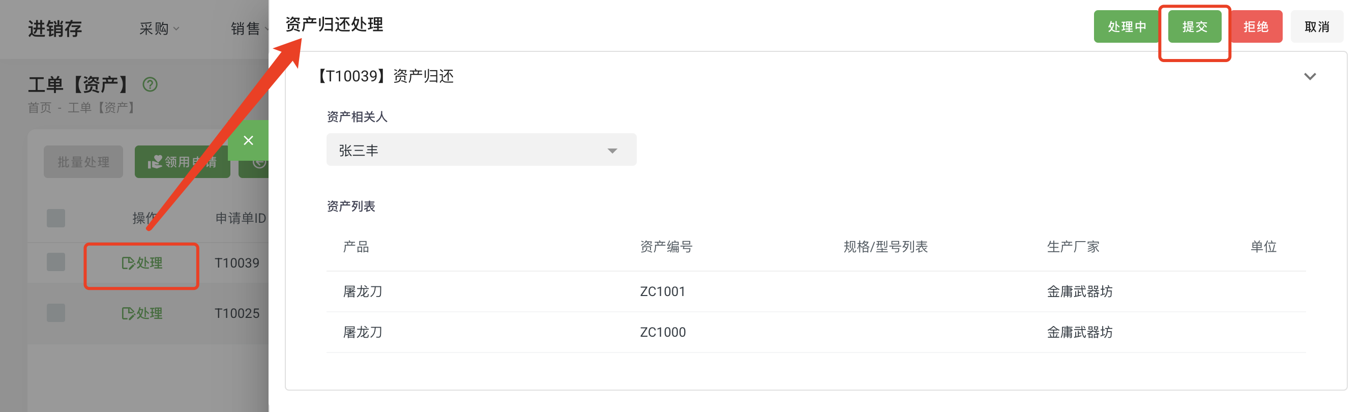
Task: Click the 处理 icon for T10039
Action: (128, 263)
